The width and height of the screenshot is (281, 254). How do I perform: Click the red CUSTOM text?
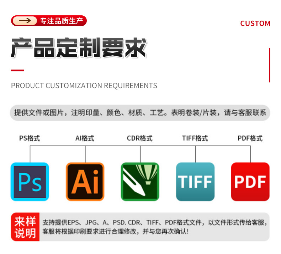[255, 24]
